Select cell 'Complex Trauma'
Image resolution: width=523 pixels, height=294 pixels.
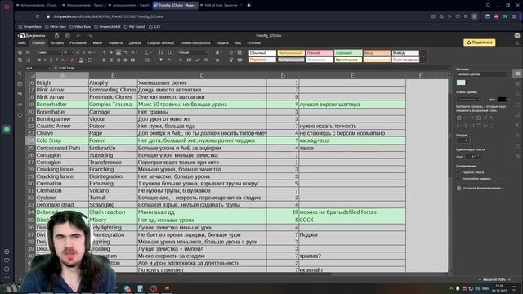pos(113,105)
